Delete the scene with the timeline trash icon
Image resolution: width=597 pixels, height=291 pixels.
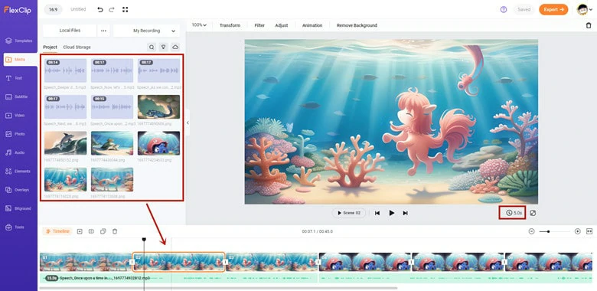pos(115,231)
